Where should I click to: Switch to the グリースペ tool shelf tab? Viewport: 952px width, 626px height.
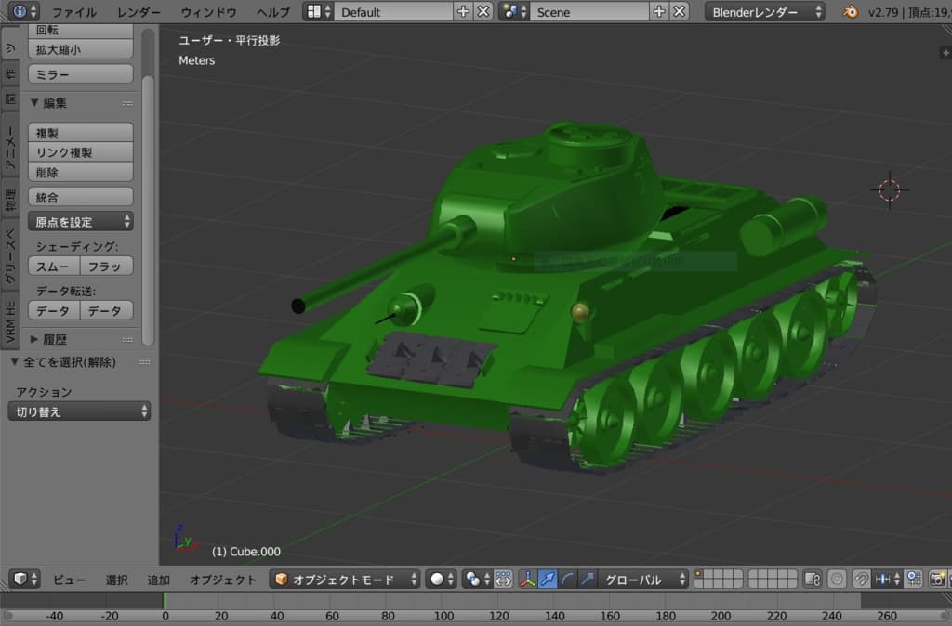(x=9, y=255)
